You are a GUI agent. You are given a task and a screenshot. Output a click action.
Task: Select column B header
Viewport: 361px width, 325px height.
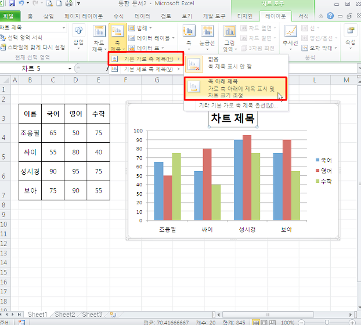point(30,80)
